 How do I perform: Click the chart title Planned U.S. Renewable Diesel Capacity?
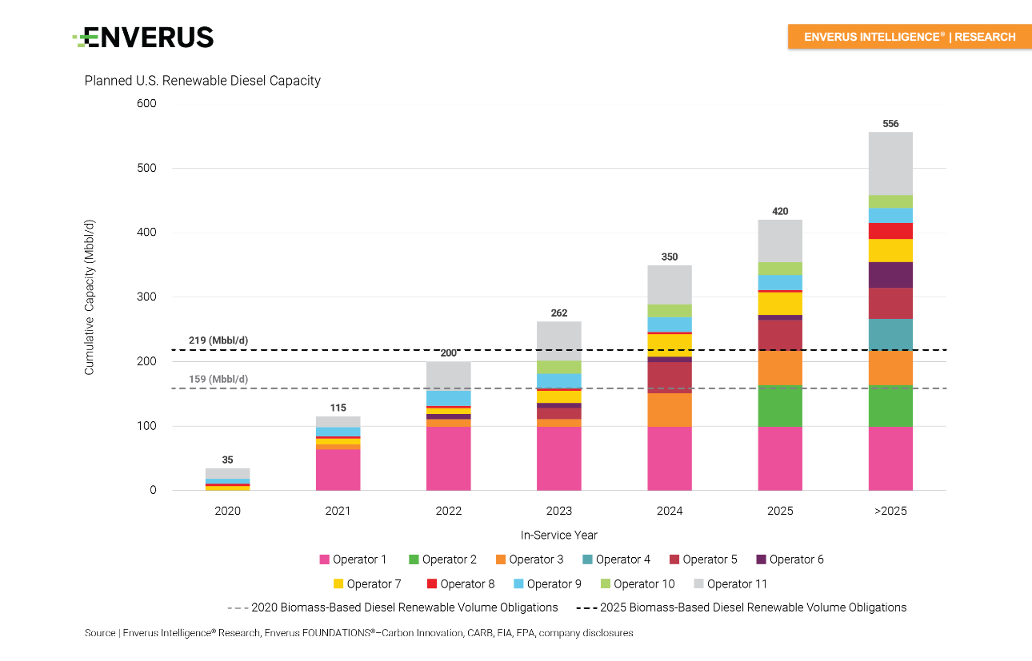click(202, 81)
